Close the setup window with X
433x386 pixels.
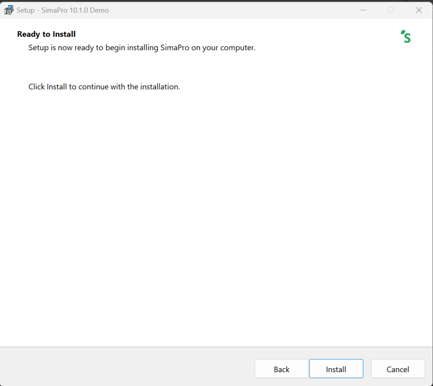[x=419, y=10]
